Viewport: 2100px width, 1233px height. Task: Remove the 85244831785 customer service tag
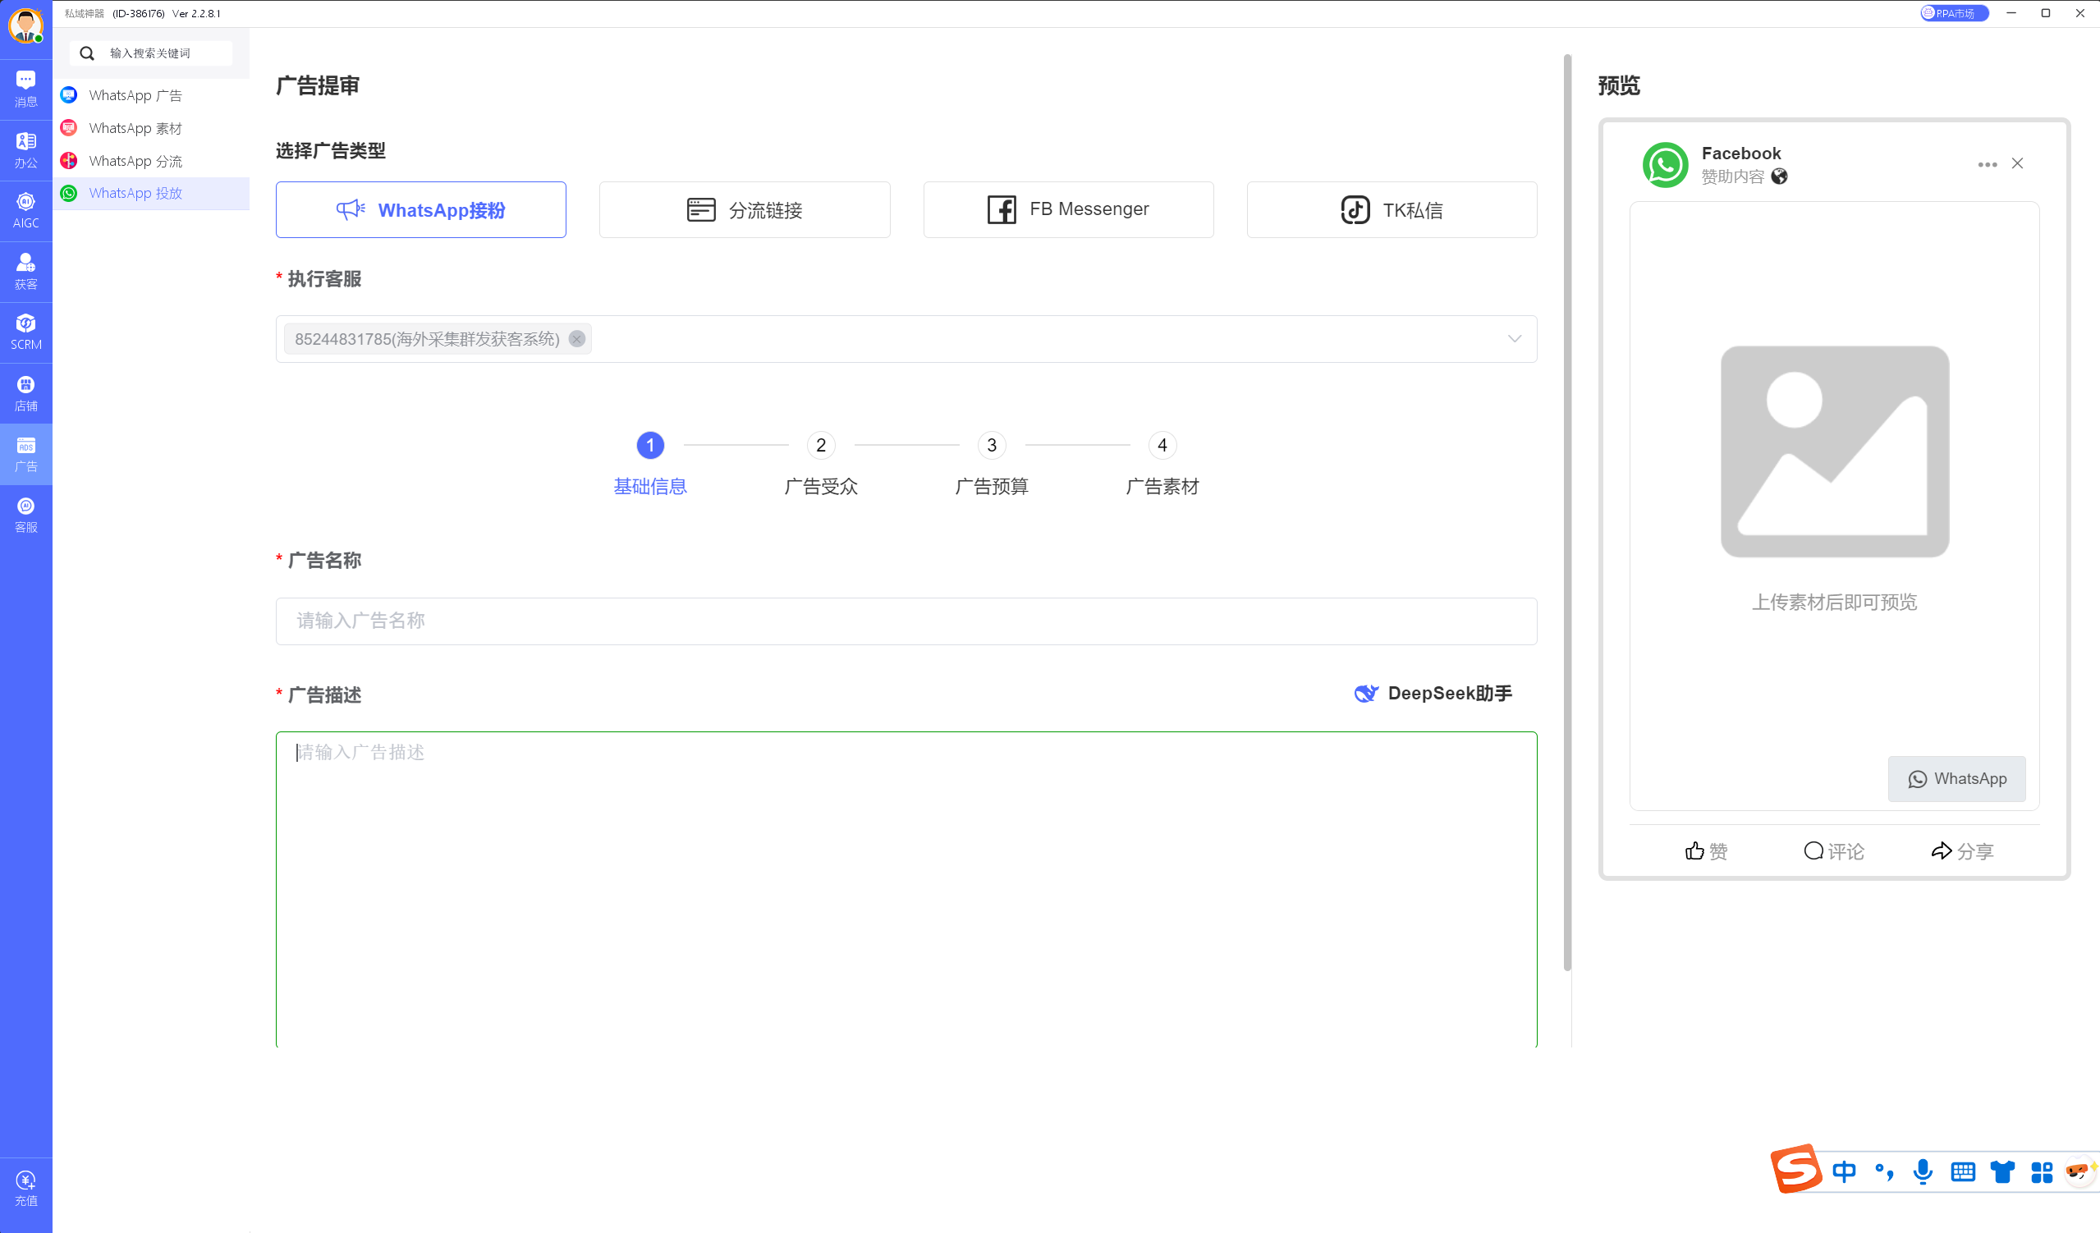point(576,339)
